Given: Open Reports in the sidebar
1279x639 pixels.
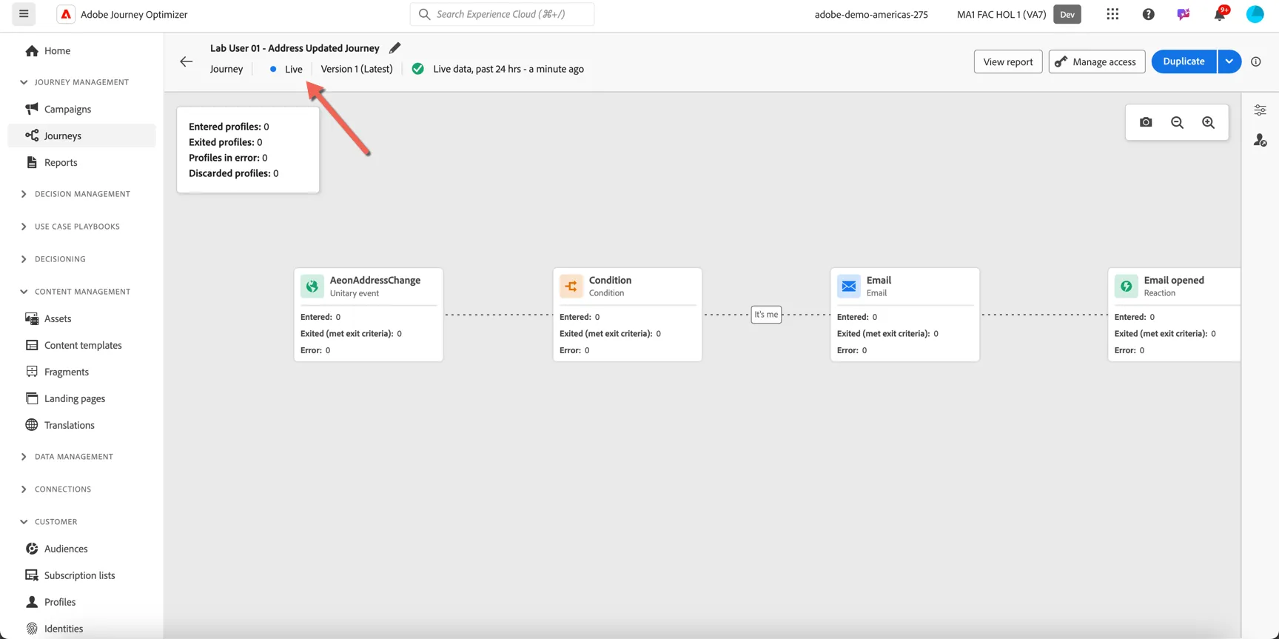Looking at the screenshot, I should (x=81, y=162).
